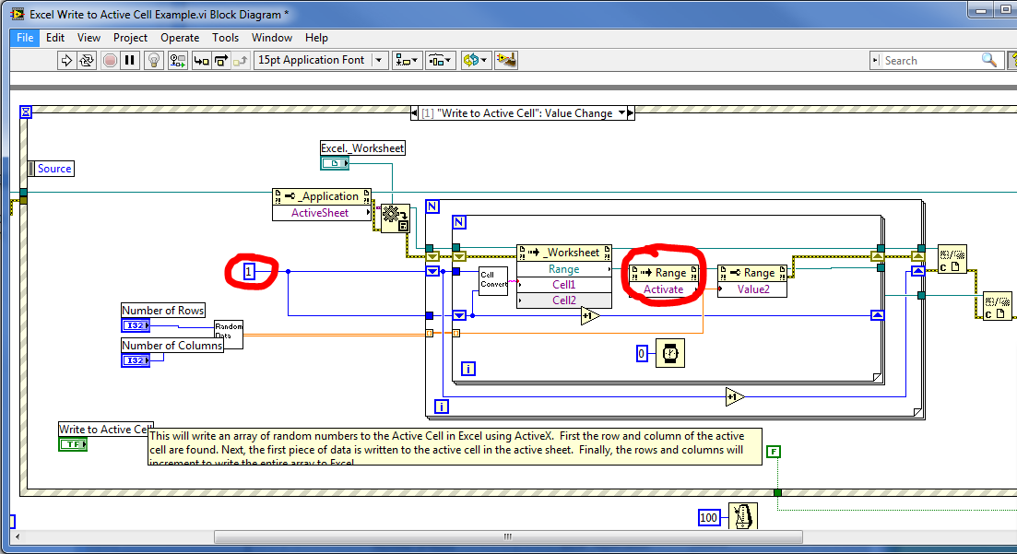1017x554 pixels.
Task: Click the Cell1 parameter
Action: tap(563, 284)
